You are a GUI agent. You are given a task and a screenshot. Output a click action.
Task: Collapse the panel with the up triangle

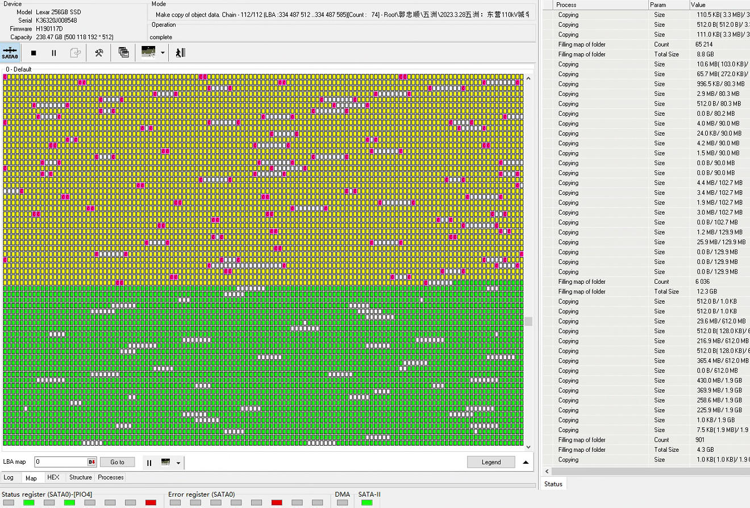[526, 462]
